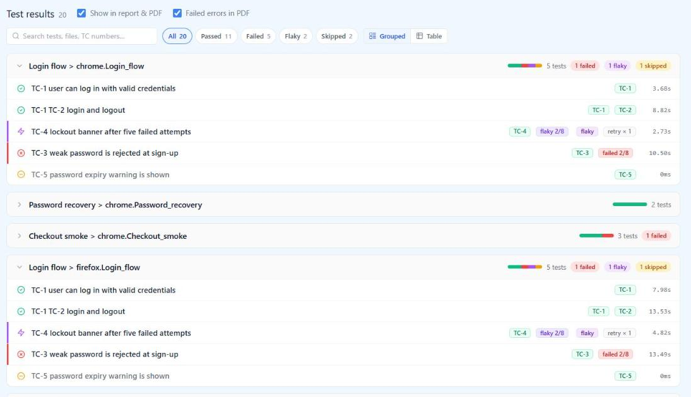
Task: Click the '13.53s' duration value
Action: (659, 312)
